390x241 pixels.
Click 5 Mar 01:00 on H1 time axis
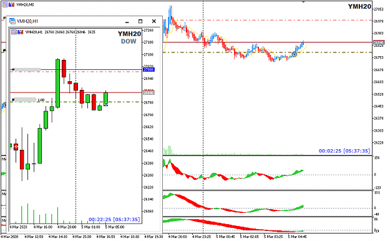click(x=90, y=227)
